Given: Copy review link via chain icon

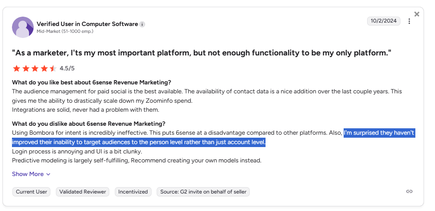Looking at the screenshot, I should tap(409, 191).
